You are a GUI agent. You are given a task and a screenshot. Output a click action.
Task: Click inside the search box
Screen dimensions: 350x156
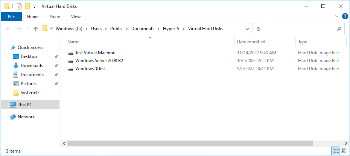[304, 29]
